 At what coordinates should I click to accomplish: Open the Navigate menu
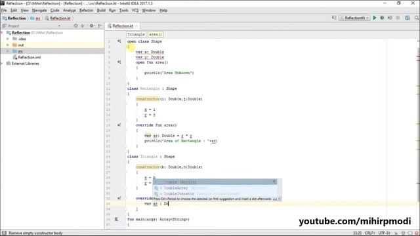point(39,10)
